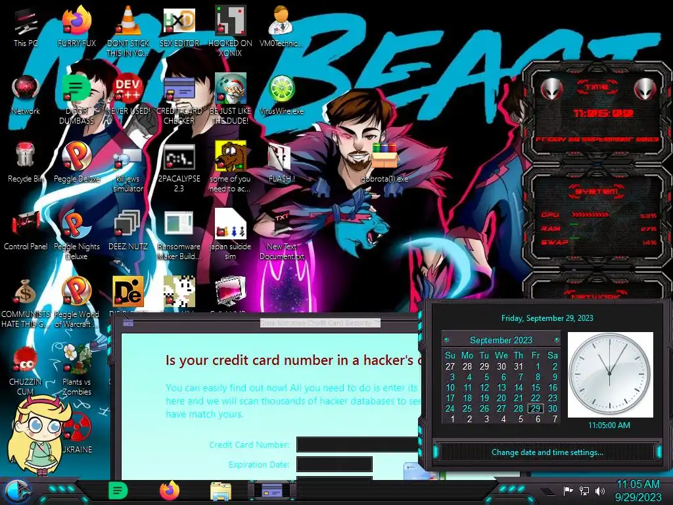Screen dimensions: 673x505
Task: Click the September 2023 calendar header
Action: [x=501, y=340]
